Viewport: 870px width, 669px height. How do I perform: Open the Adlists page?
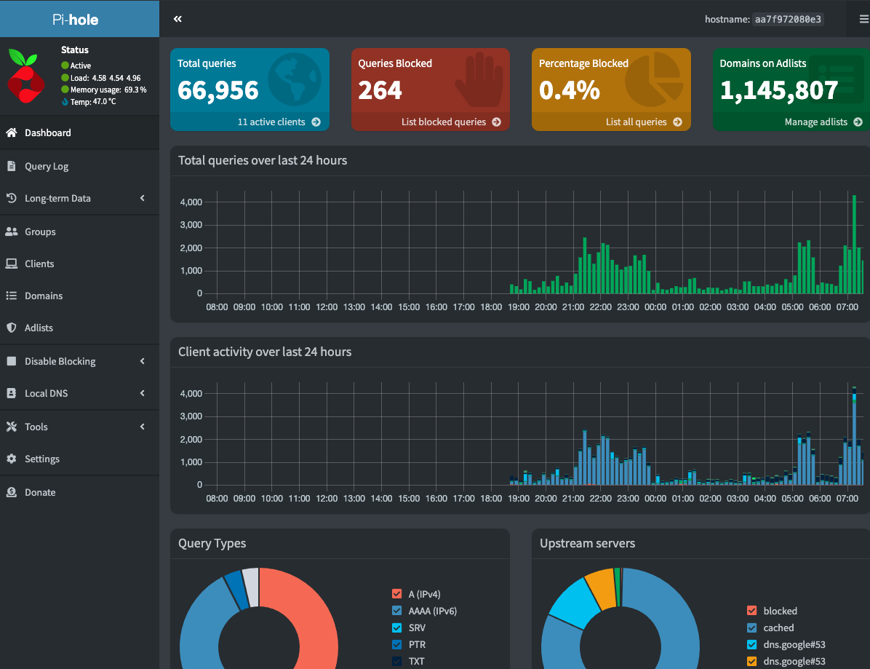point(79,328)
